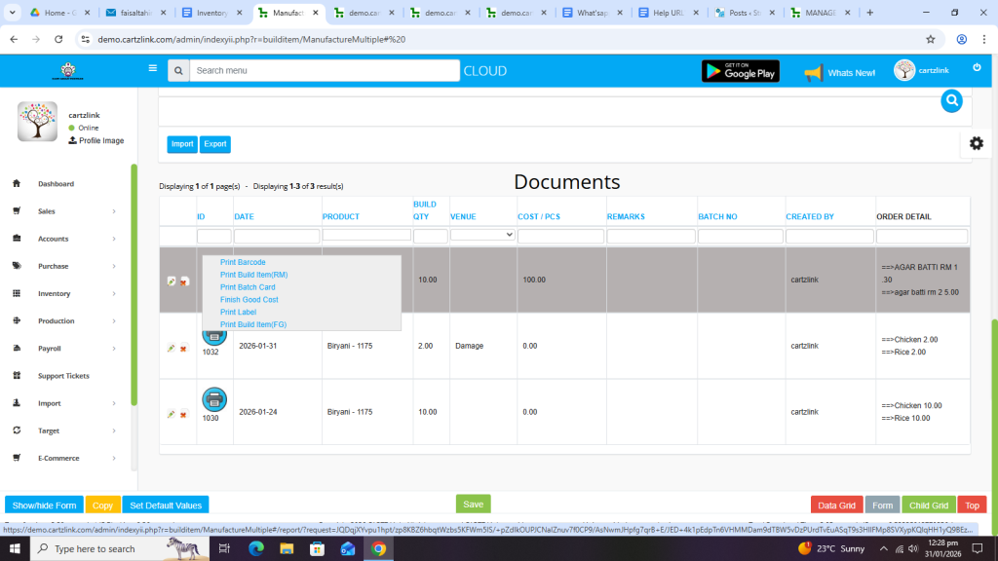Select Finish Good Cost menu entry
This screenshot has width=998, height=561.
point(249,300)
